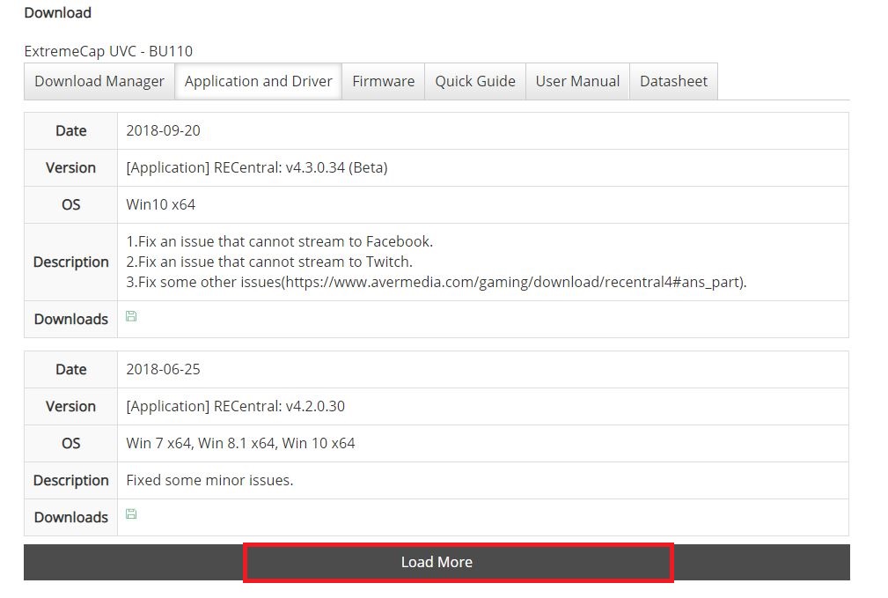Click the 'Fixed some minor issues' description
The height and width of the screenshot is (598, 888).
[209, 480]
